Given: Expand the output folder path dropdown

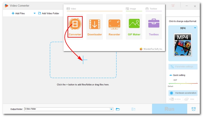Looking at the screenshot, I should click(x=111, y=109).
